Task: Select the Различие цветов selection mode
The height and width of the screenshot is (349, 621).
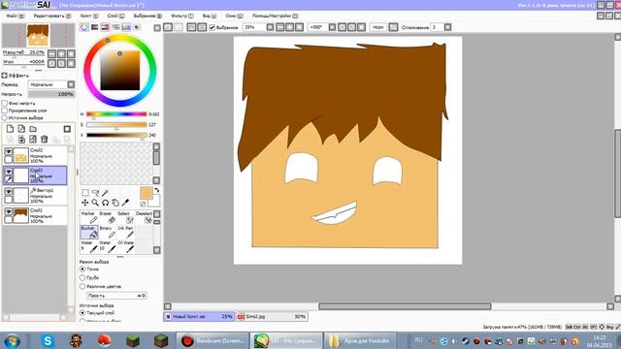Action: click(x=82, y=286)
